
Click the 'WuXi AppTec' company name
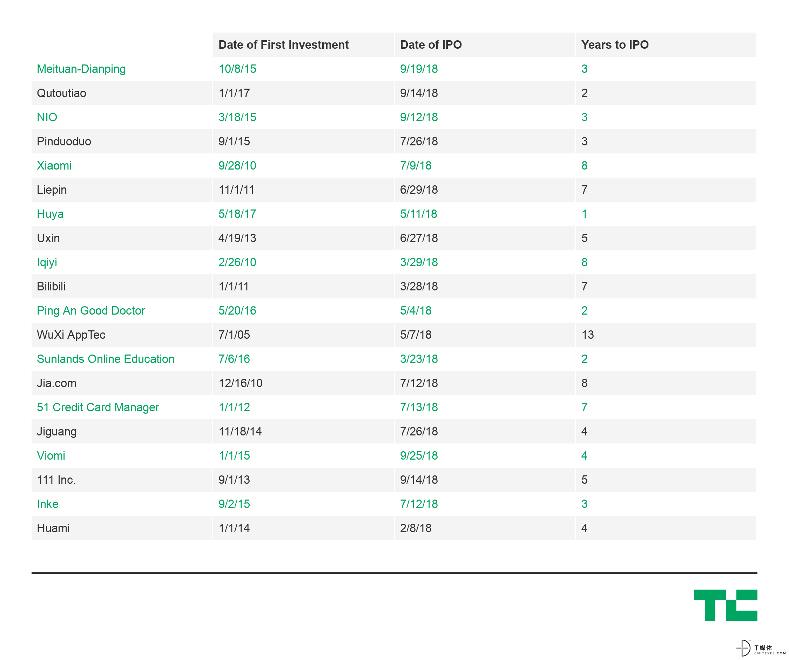(x=71, y=335)
